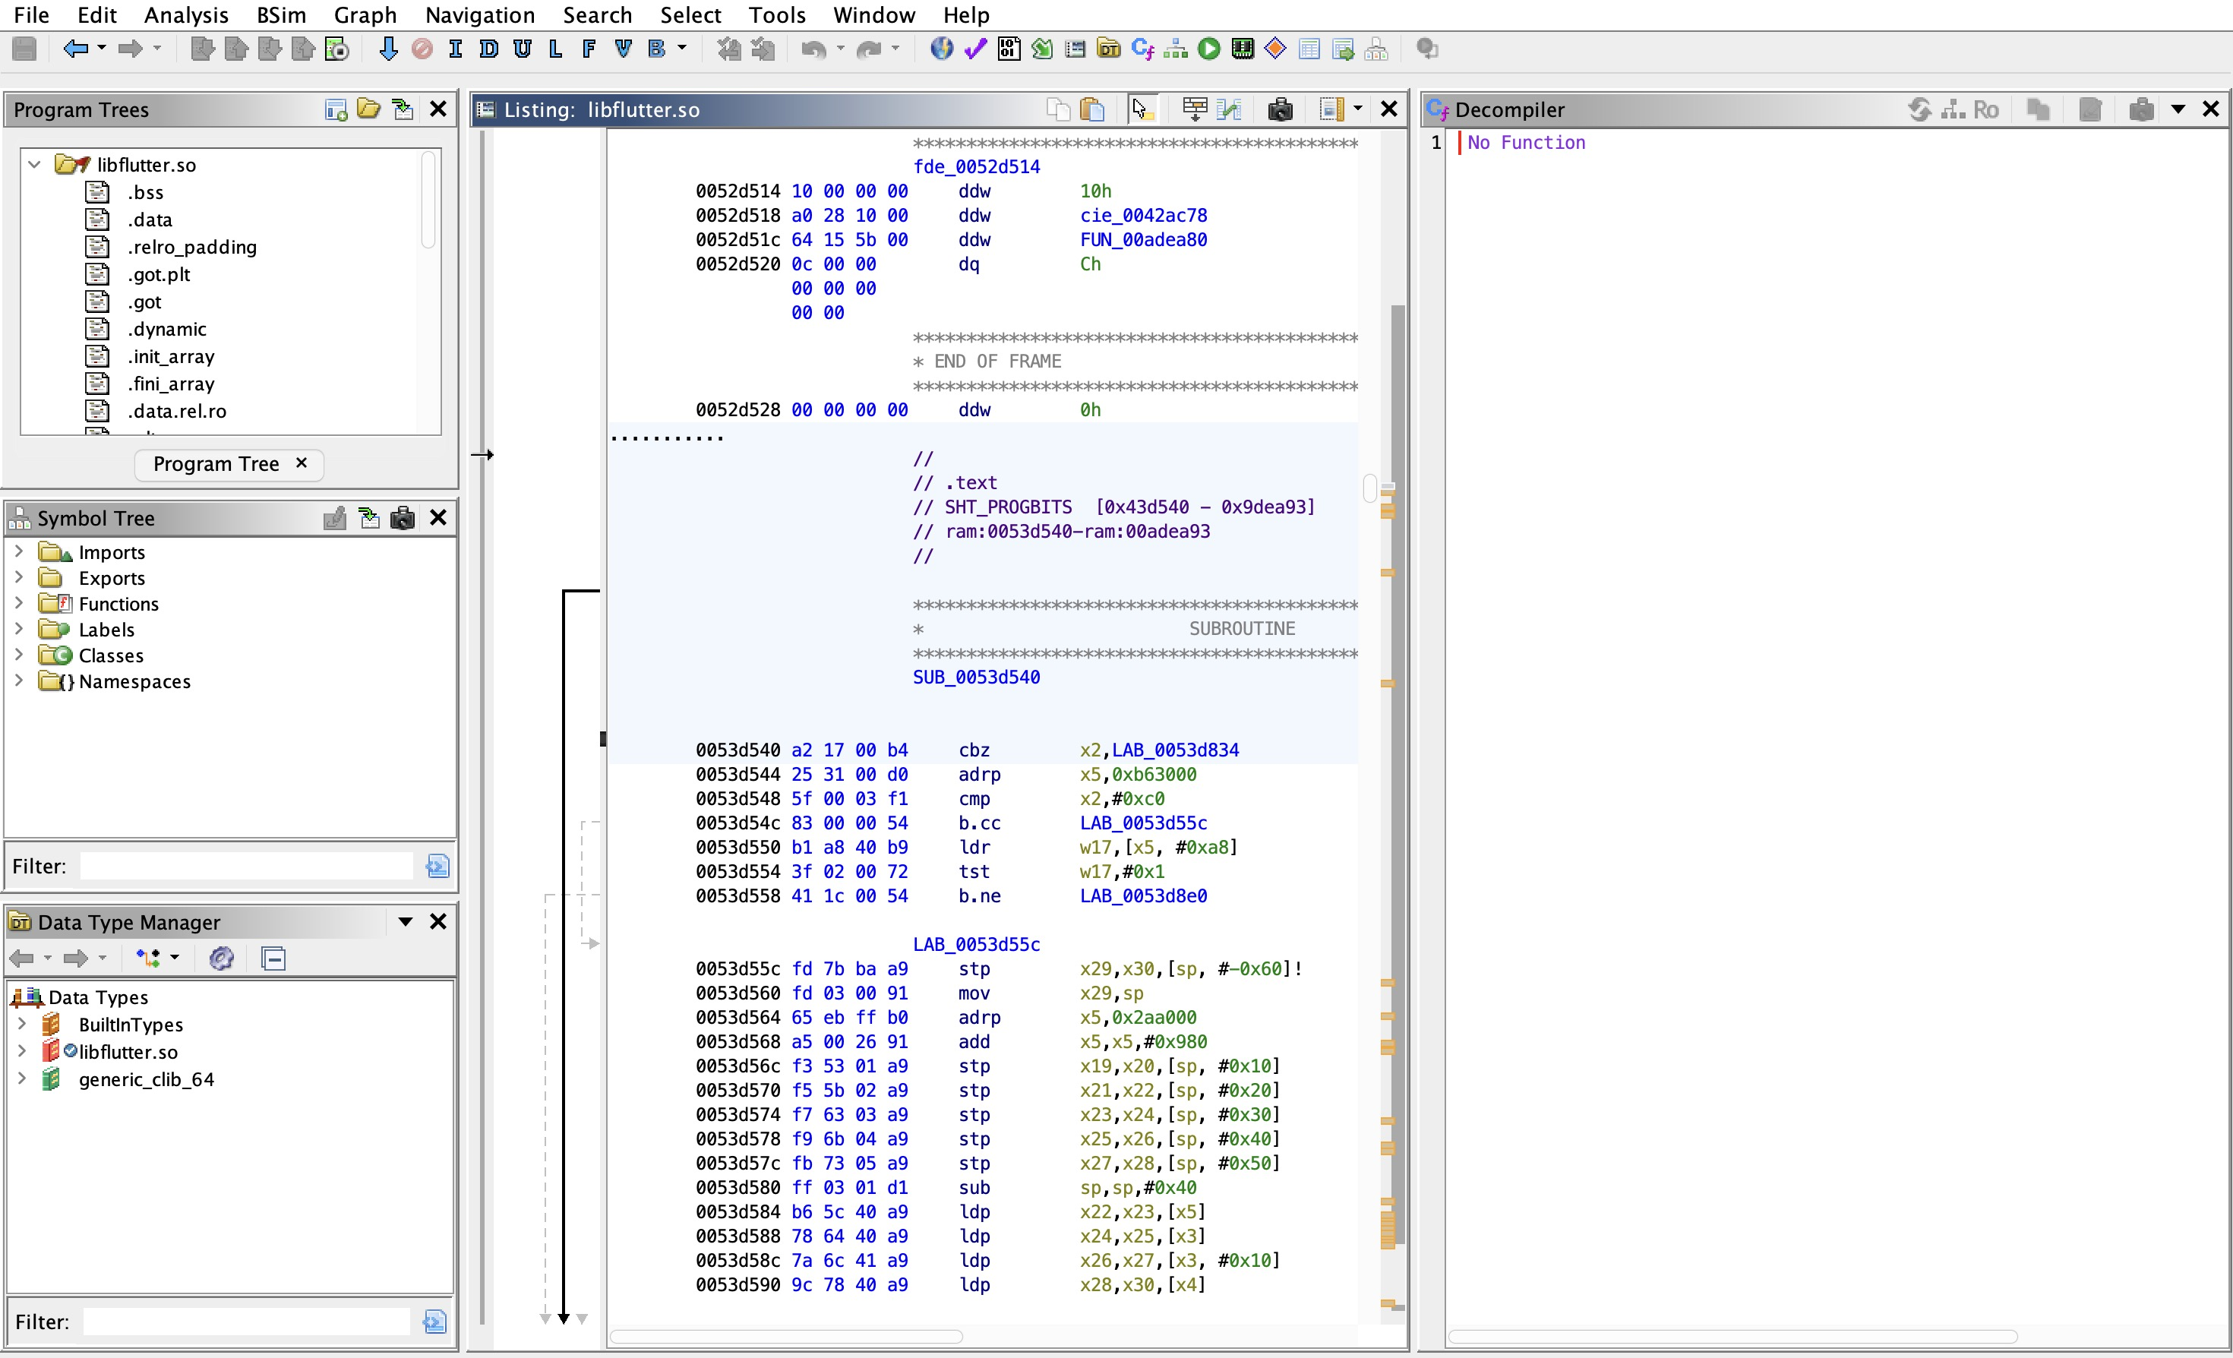Open the Data Type Manager menu arrow
The width and height of the screenshot is (2233, 1358).
405,922
